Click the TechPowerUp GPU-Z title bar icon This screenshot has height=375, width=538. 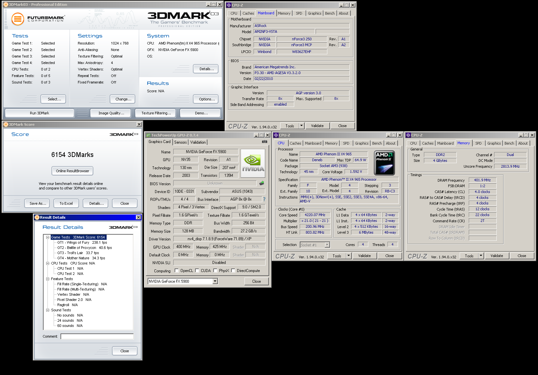click(x=148, y=135)
